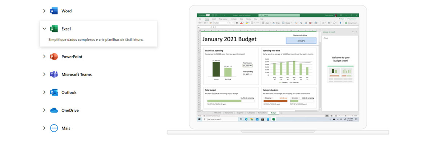Select the Budget sheet tab
436x145 pixels.
(x=273, y=113)
